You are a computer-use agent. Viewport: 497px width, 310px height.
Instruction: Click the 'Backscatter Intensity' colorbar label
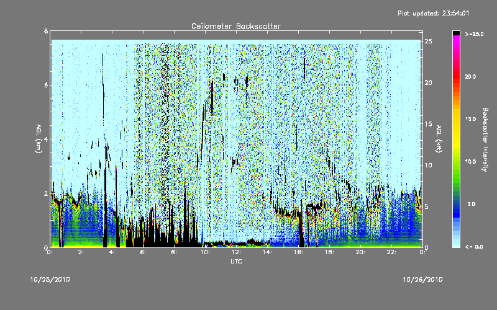point(485,139)
